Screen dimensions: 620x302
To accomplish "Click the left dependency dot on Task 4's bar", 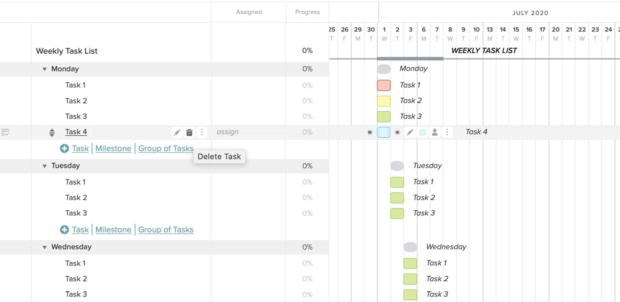I will [x=370, y=132].
